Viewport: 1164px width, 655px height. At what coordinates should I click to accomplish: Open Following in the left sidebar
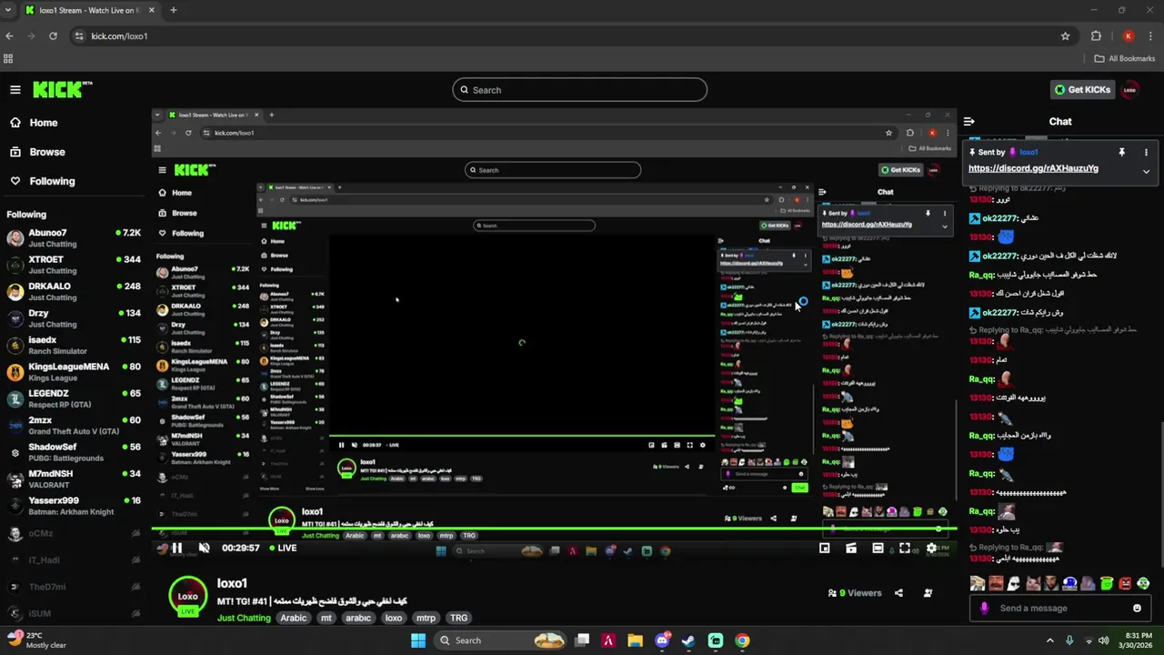point(43,181)
